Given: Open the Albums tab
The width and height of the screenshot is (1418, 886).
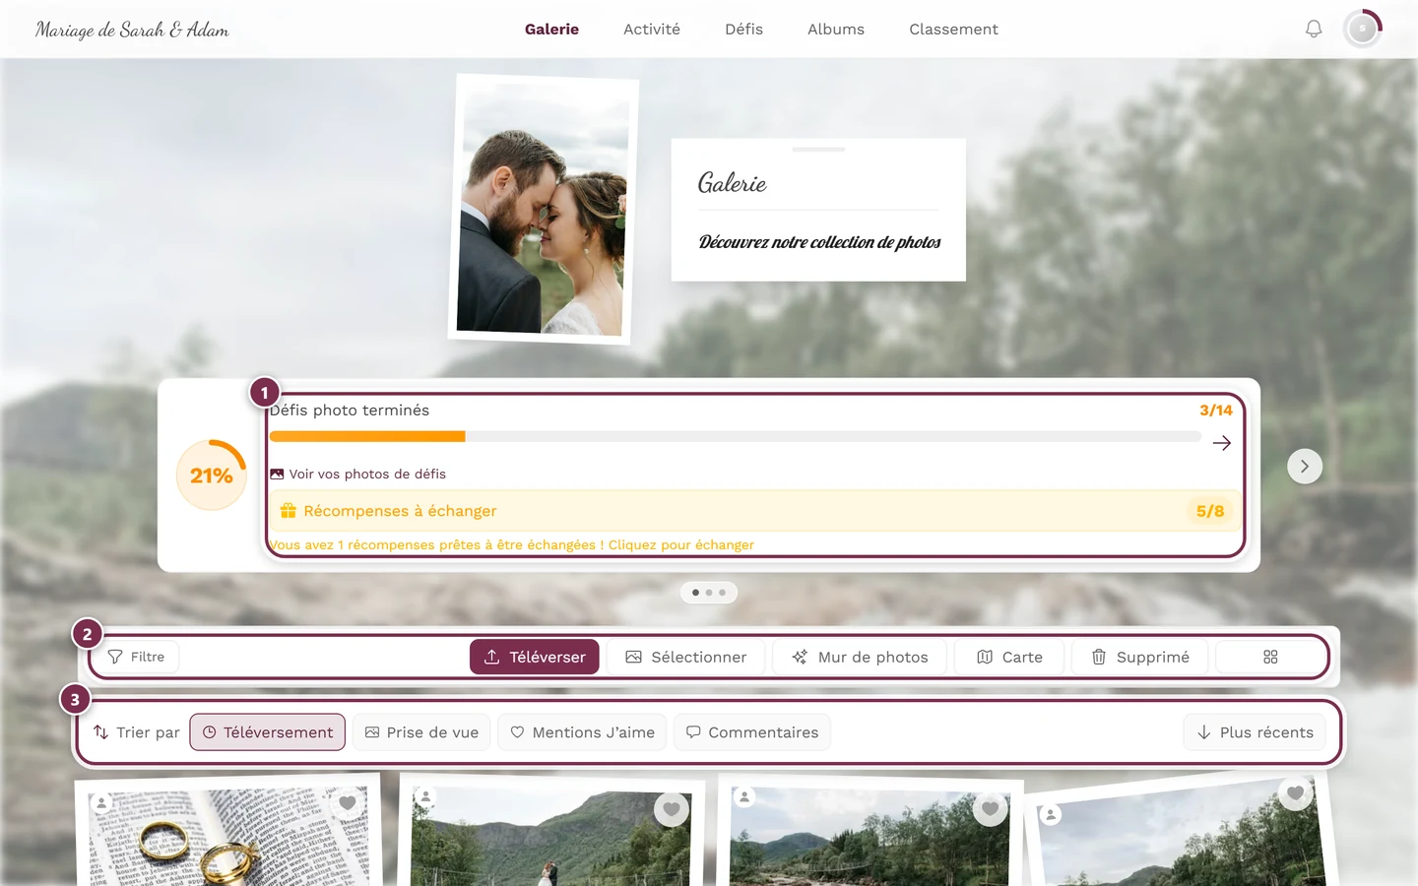Looking at the screenshot, I should [836, 30].
